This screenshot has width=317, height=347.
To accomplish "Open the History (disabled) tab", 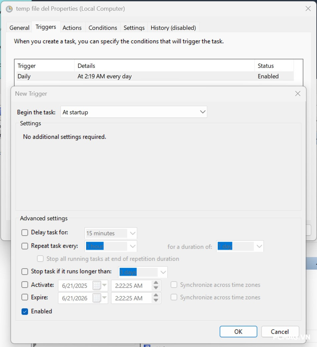I will tap(173, 27).
